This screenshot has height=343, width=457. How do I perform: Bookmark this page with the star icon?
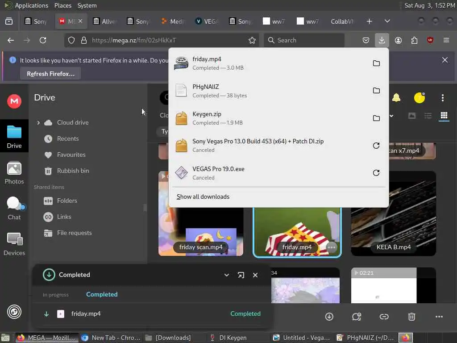pyautogui.click(x=252, y=40)
